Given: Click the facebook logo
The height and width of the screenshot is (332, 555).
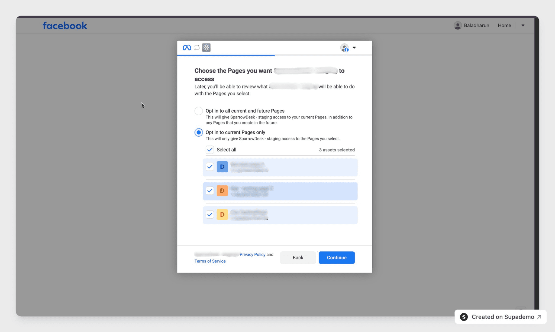Looking at the screenshot, I should click(x=65, y=26).
